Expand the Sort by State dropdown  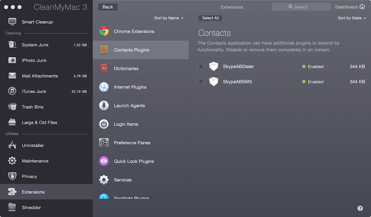coord(352,18)
